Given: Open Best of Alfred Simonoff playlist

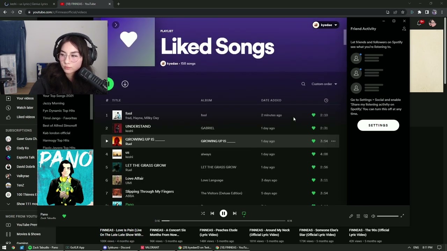Looking at the screenshot, I should coord(60,125).
